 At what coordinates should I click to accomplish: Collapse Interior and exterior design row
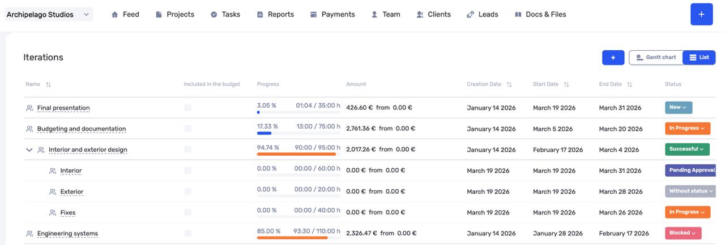click(x=29, y=150)
